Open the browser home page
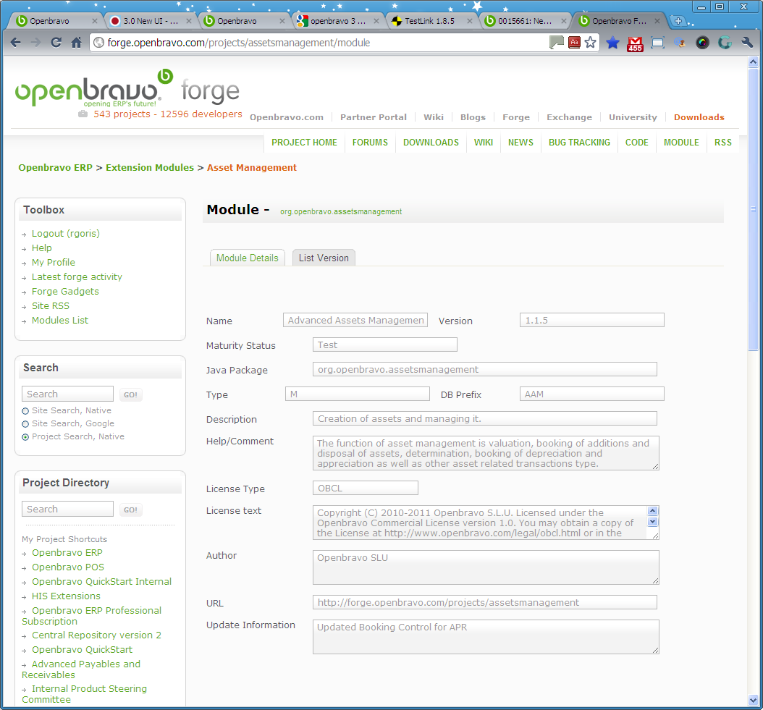This screenshot has height=710, width=763. click(77, 43)
